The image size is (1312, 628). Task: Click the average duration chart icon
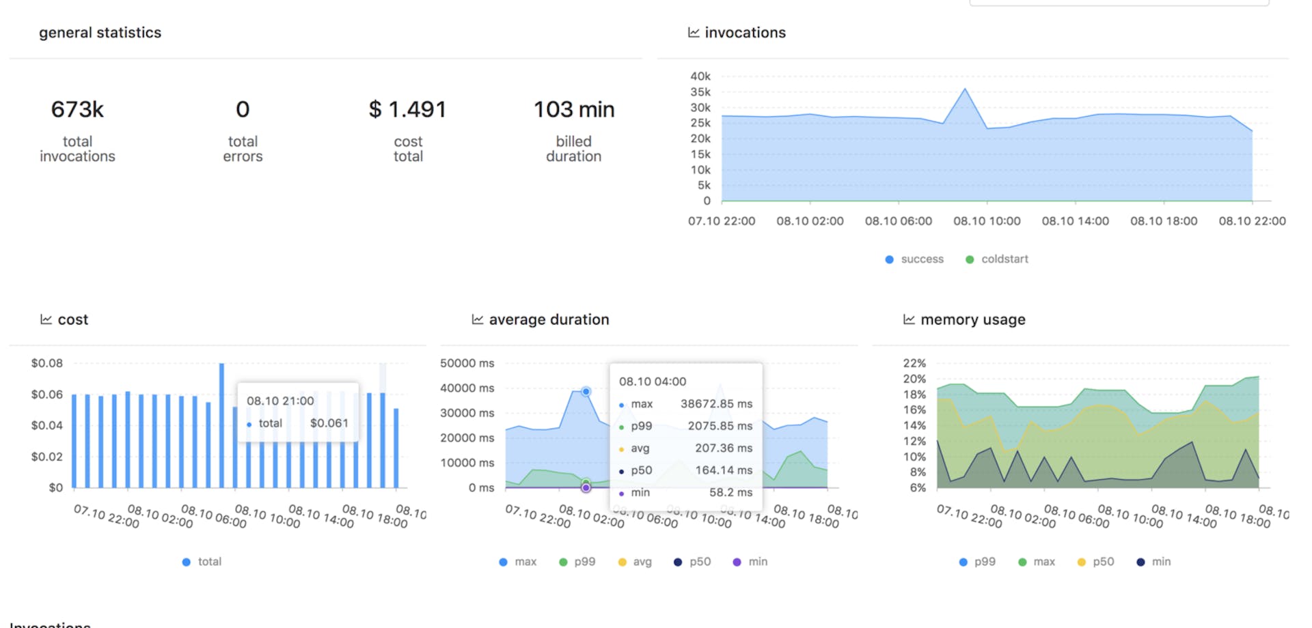(477, 319)
